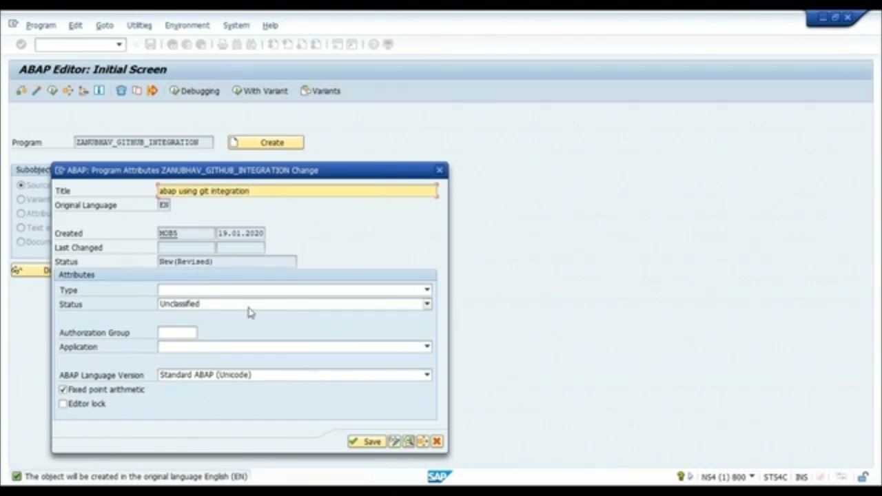The width and height of the screenshot is (882, 496).
Task: Click the Copy program icon
Action: point(136,90)
